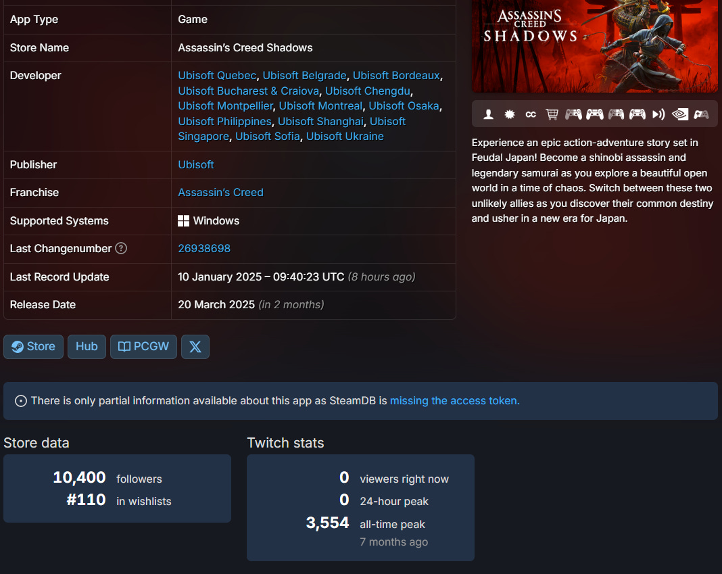Click the half-shaded DualSense controller icon

(x=616, y=114)
